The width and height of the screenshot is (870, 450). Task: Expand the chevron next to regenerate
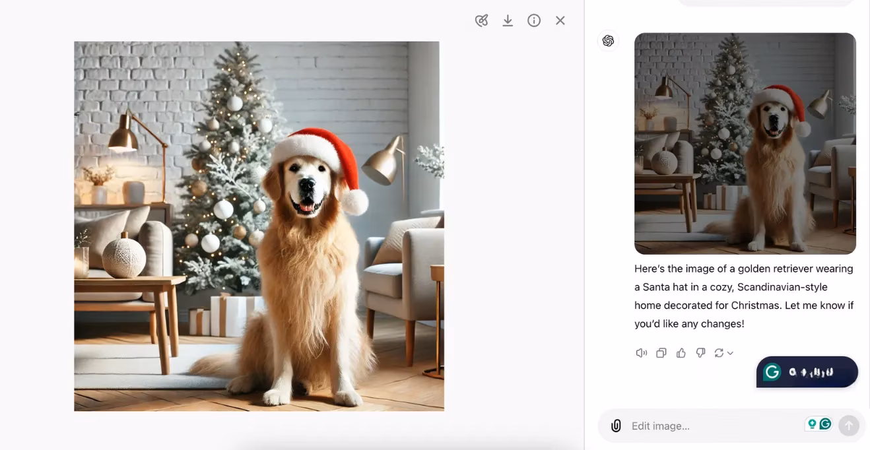tap(730, 353)
